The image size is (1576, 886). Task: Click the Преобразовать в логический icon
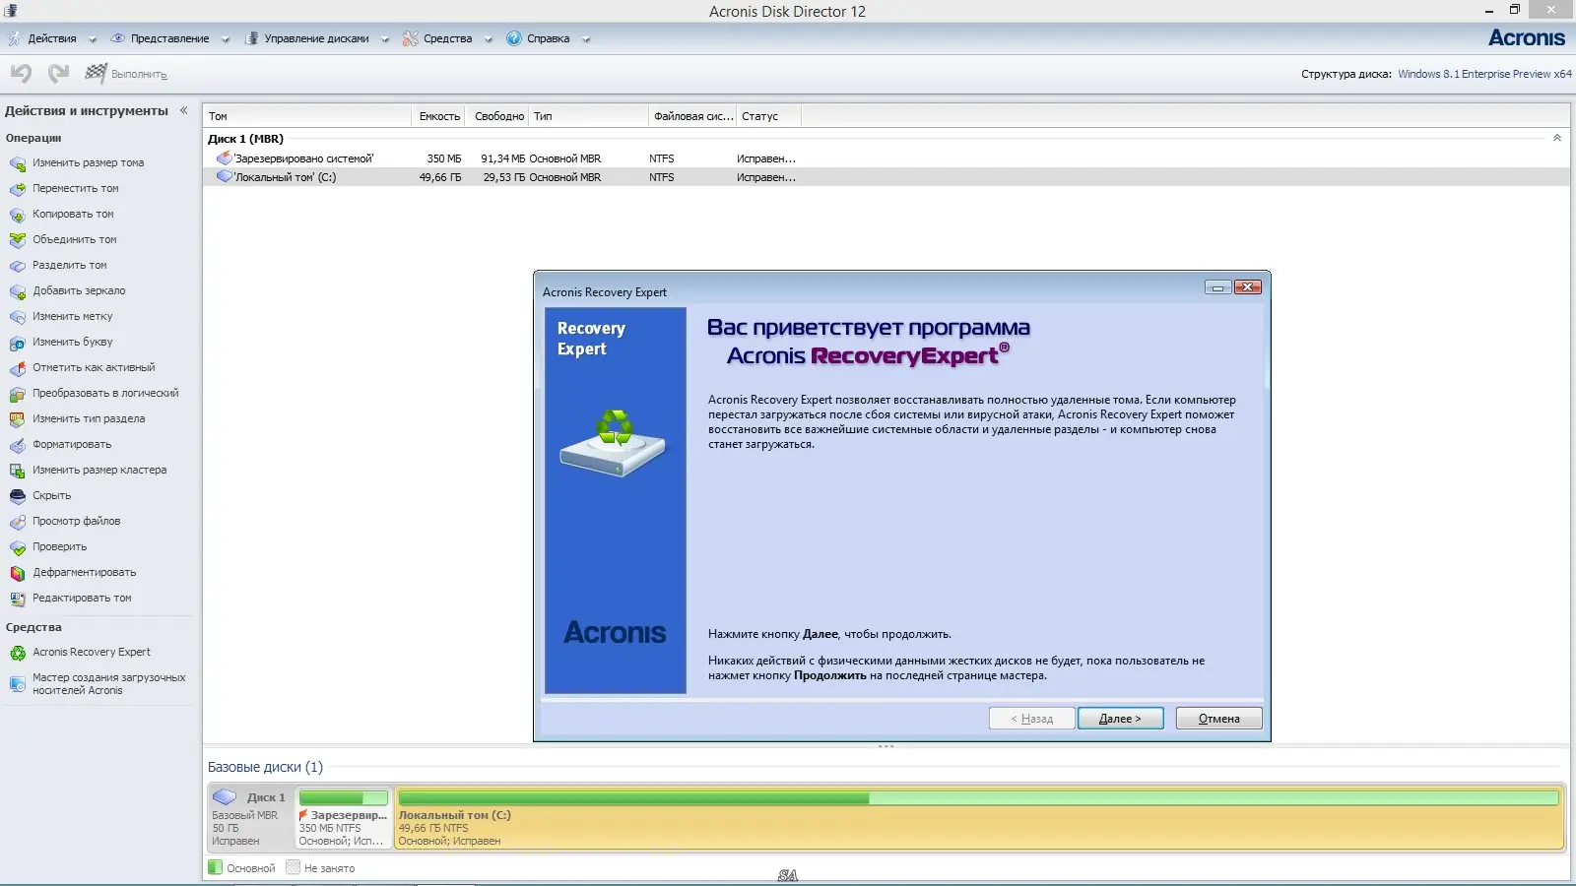pos(18,394)
